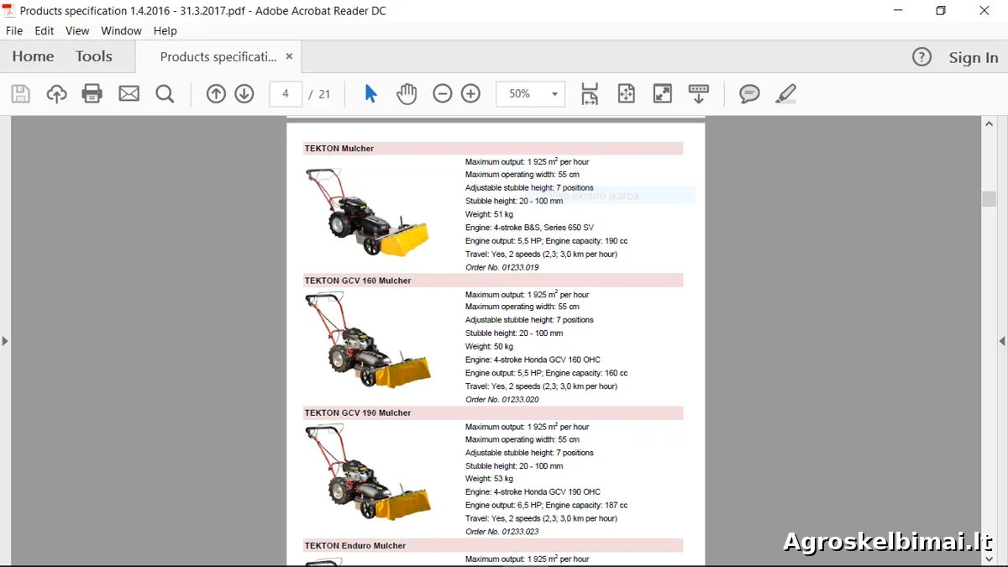This screenshot has height=567, width=1008.
Task: Click 'Order No. 01233.019' text
Action: pyautogui.click(x=502, y=268)
